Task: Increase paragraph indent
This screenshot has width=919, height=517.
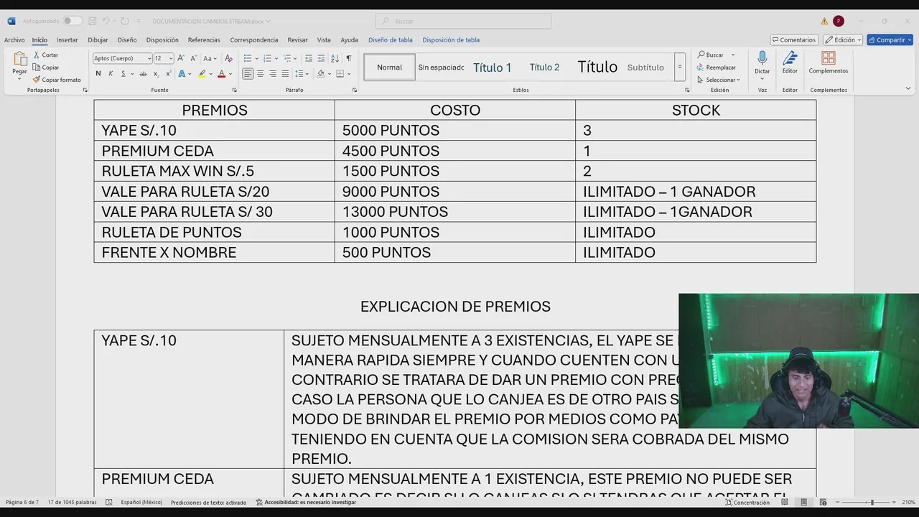Action: 321,58
